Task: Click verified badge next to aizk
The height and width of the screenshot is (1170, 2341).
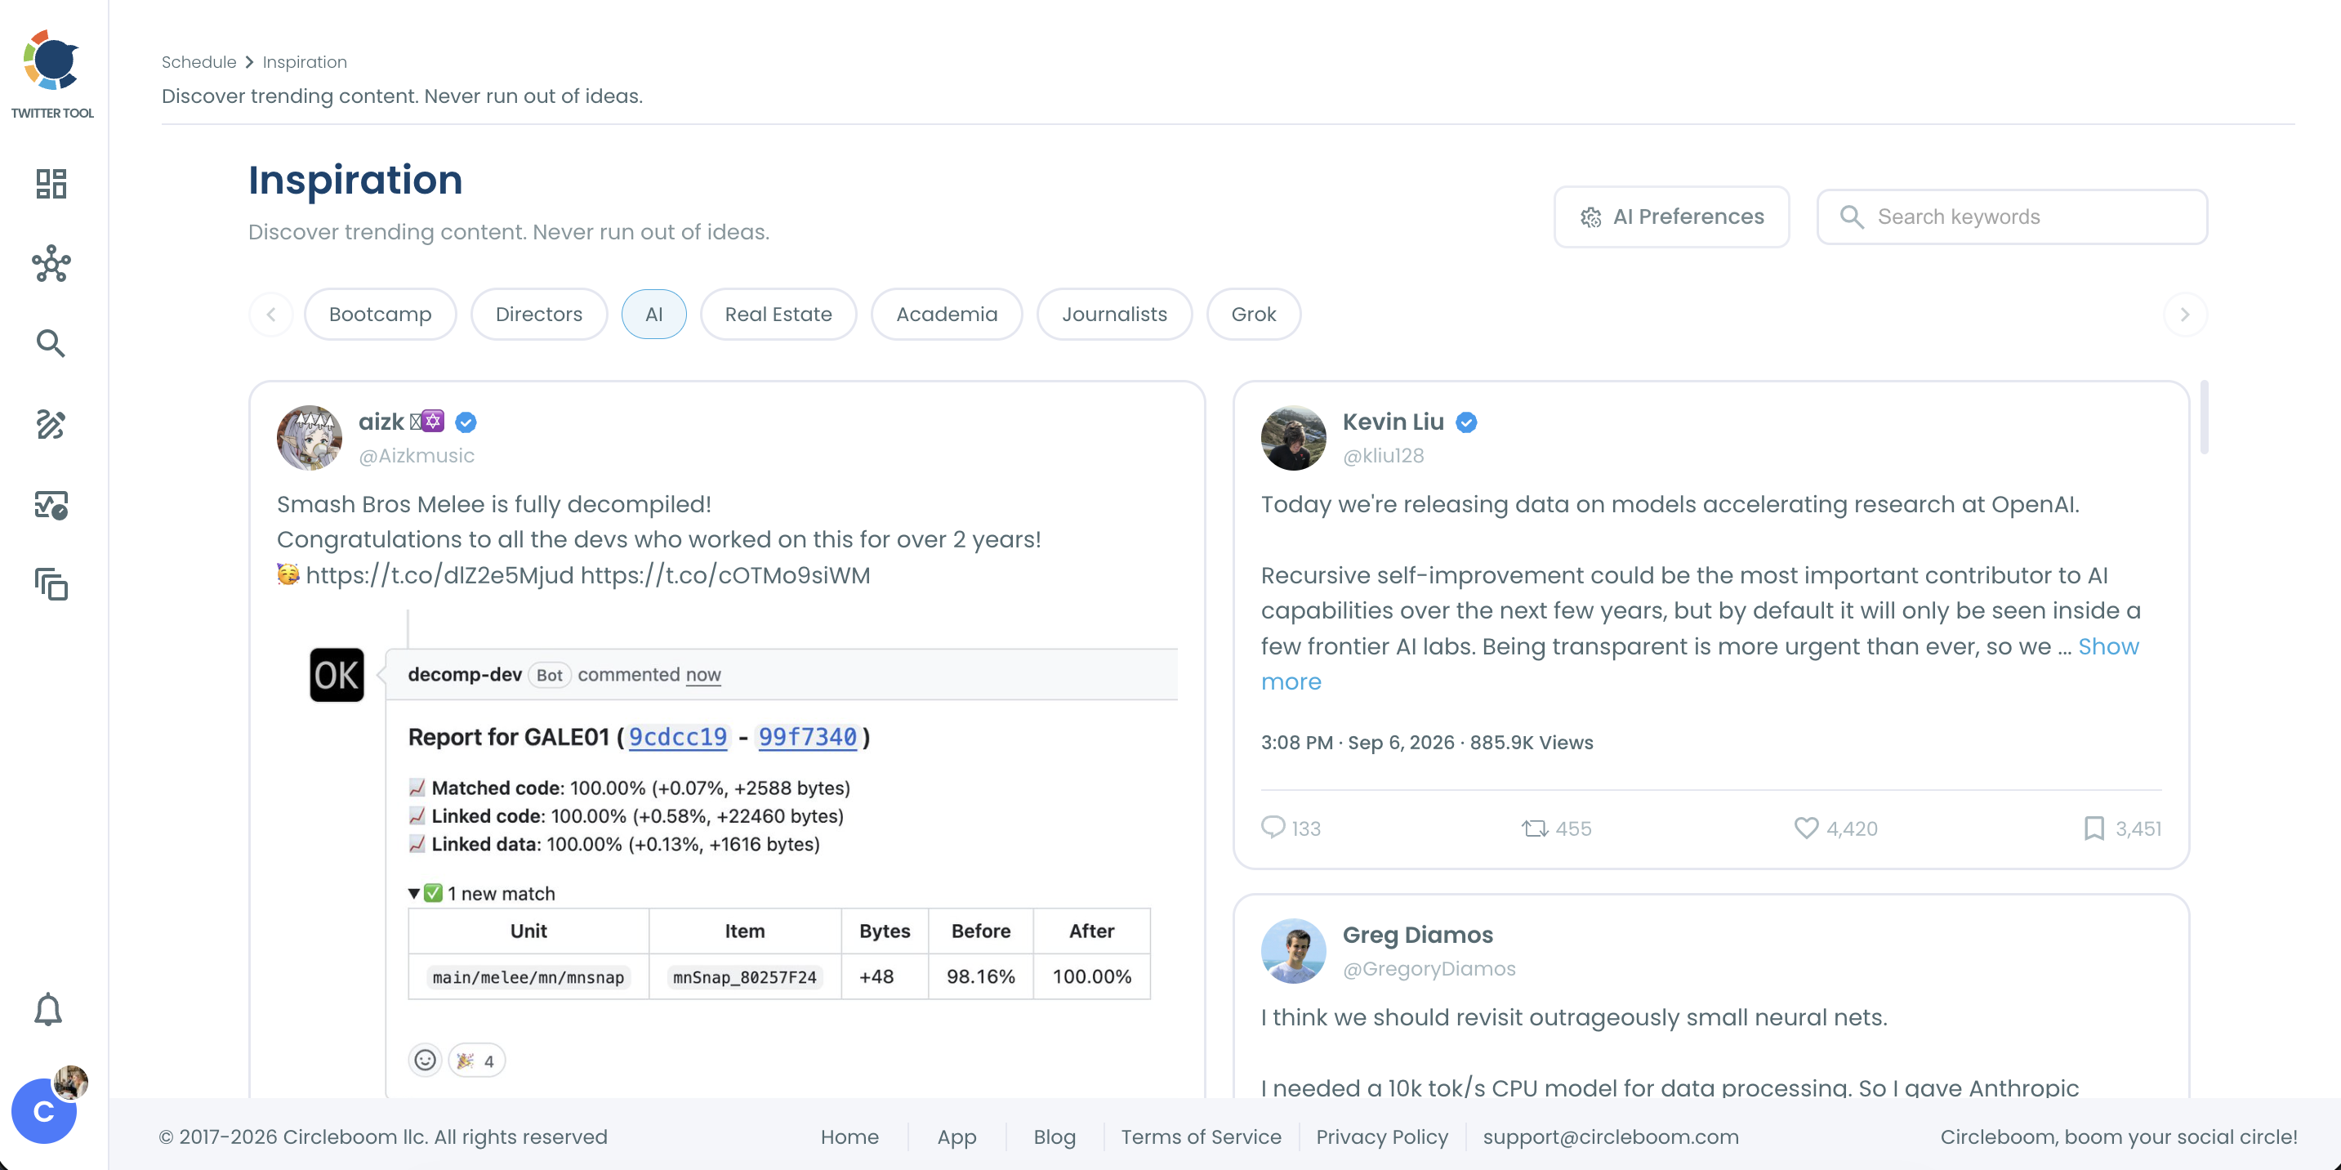Action: (466, 422)
